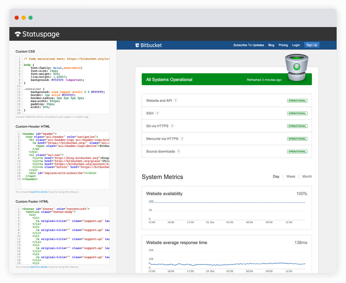Image resolution: width=346 pixels, height=283 pixels.
Task: Open the Source downloads help tooltip
Action: pos(178,151)
